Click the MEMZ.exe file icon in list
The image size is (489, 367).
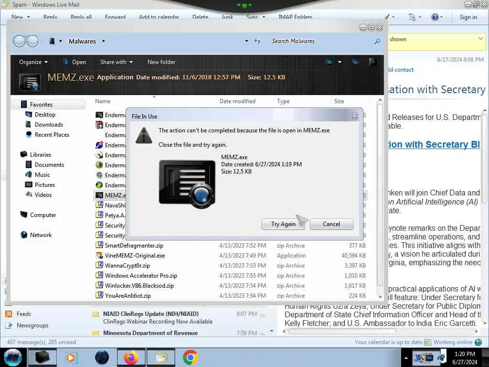coord(99,195)
